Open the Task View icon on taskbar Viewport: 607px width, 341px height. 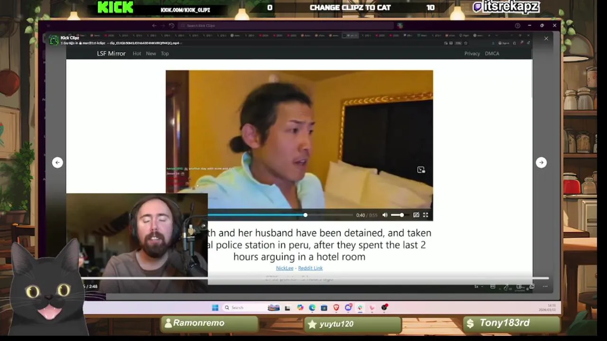pos(287,308)
